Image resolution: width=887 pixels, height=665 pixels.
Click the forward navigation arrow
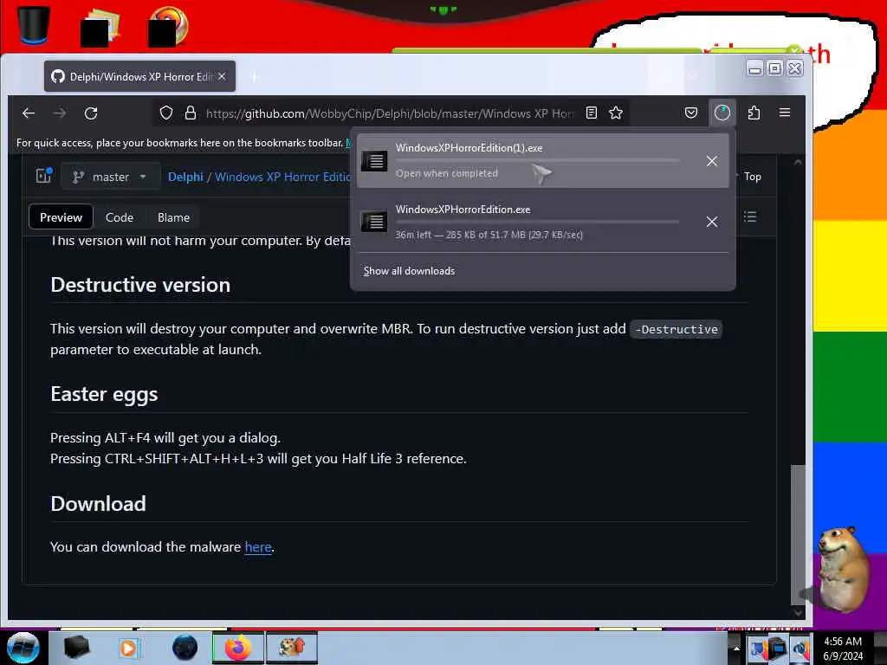[60, 113]
